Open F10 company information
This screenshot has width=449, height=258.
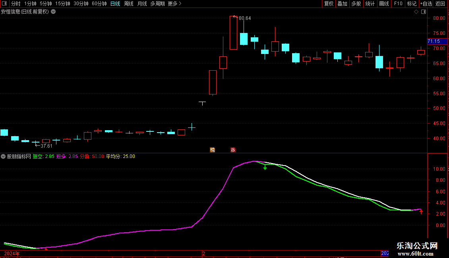point(398,4)
